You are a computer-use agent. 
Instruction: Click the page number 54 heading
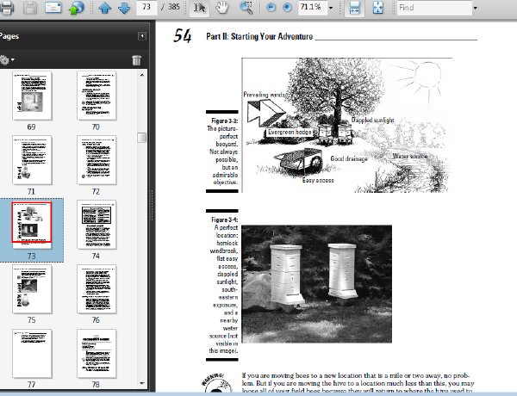tap(183, 35)
